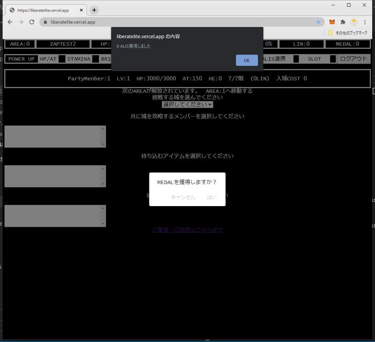Screen dimensions: 375x342
Task: Click the Chrome profile avatar icon
Action: (354, 22)
